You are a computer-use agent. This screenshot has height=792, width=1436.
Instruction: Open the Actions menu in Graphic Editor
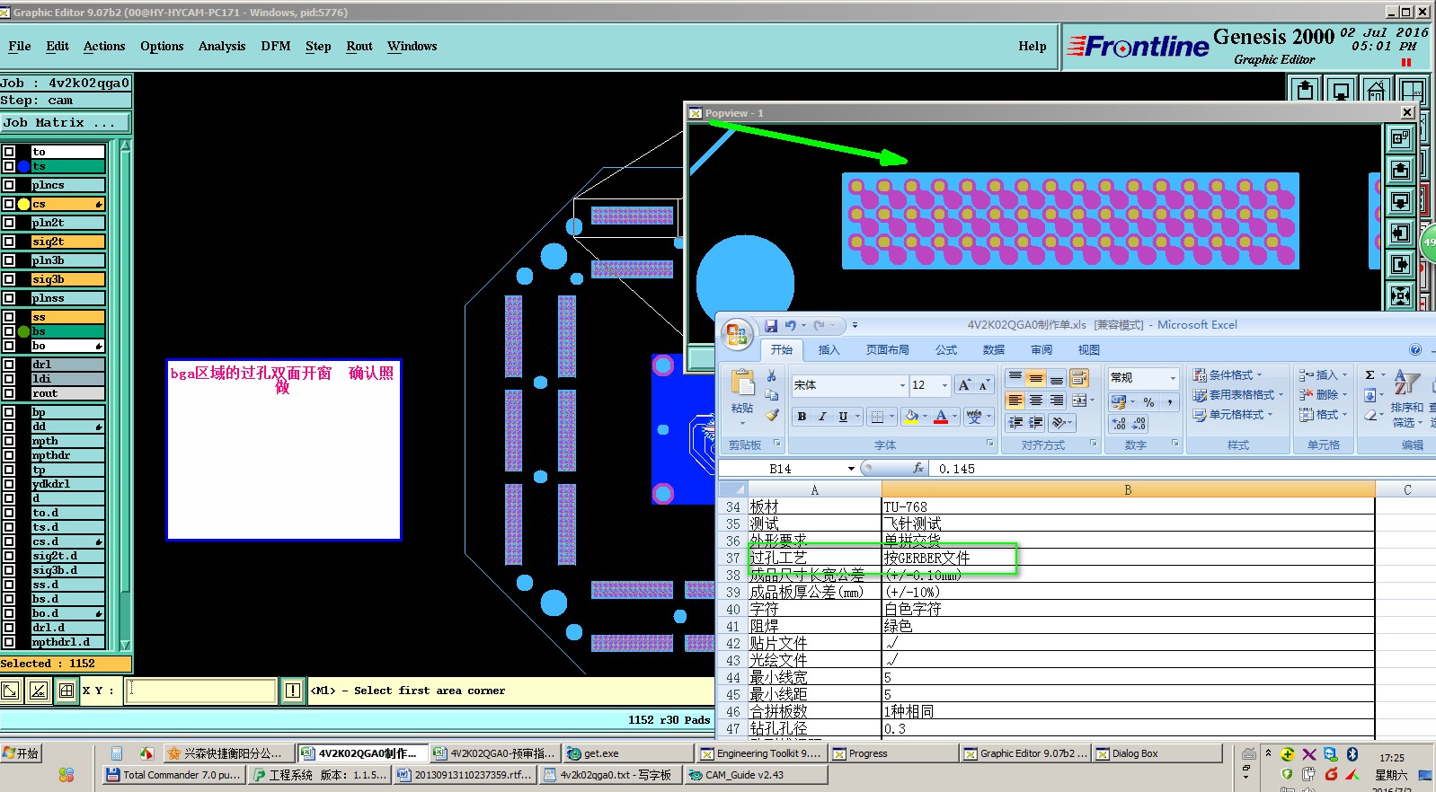[x=104, y=46]
